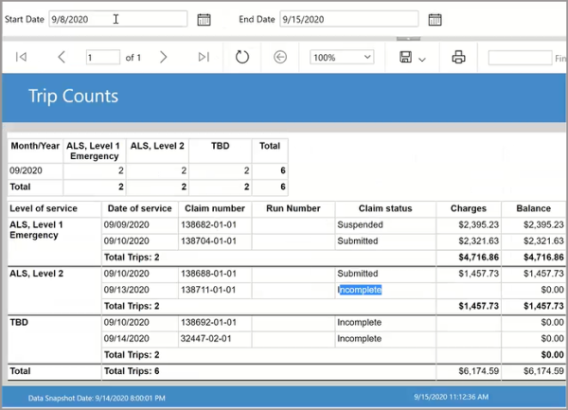This screenshot has height=410, width=568.
Task: Refresh the report
Action: tap(241, 58)
